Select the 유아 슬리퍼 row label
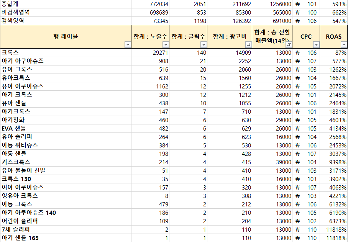The image size is (348, 242). coord(17,137)
